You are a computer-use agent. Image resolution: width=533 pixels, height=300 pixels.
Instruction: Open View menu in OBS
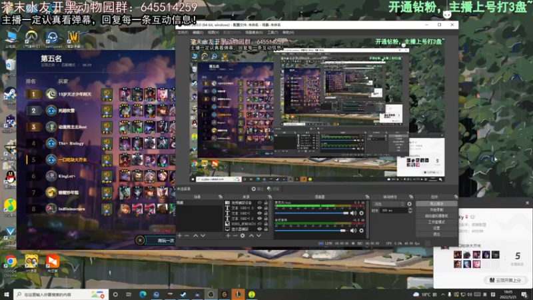pos(213,32)
